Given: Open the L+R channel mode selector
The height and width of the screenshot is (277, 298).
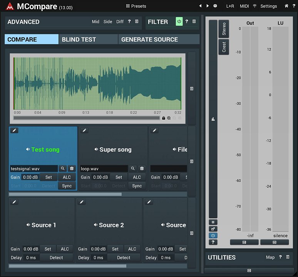Looking at the screenshot, I should [230, 6].
